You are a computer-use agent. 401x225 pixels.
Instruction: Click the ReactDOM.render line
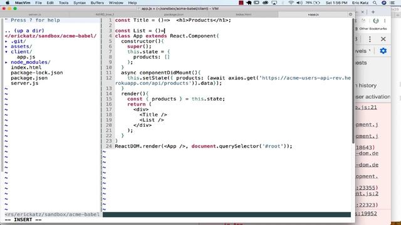click(x=203, y=146)
